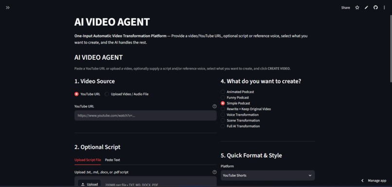This screenshot has height=187, width=392.
Task: Expand the sidebar with the double-chevron icon
Action: [x=8, y=8]
